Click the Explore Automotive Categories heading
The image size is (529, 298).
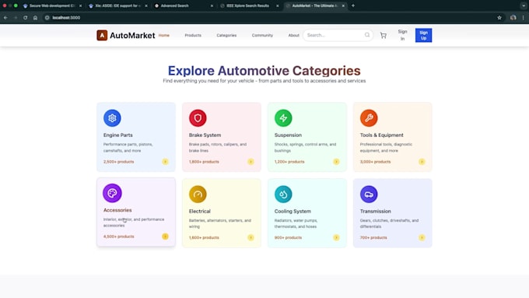click(264, 71)
